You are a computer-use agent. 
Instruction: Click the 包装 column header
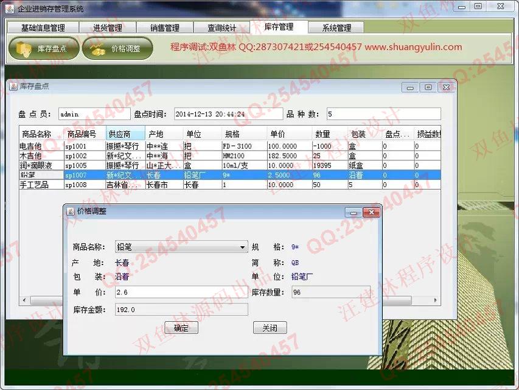pos(364,134)
